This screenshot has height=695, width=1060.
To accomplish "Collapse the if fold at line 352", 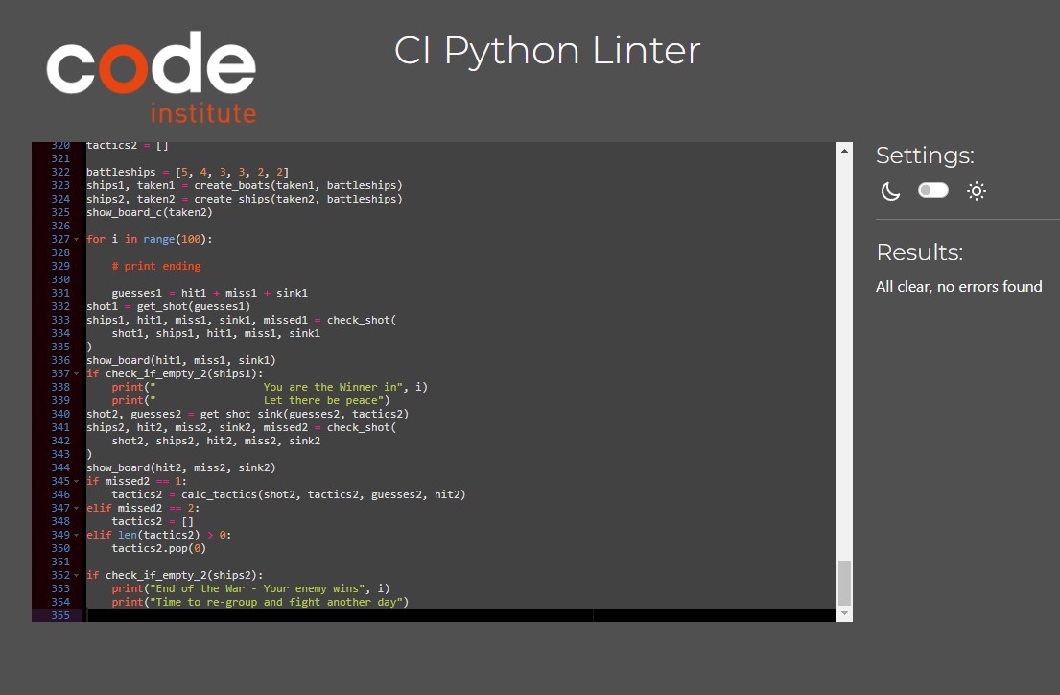I will pyautogui.click(x=77, y=575).
